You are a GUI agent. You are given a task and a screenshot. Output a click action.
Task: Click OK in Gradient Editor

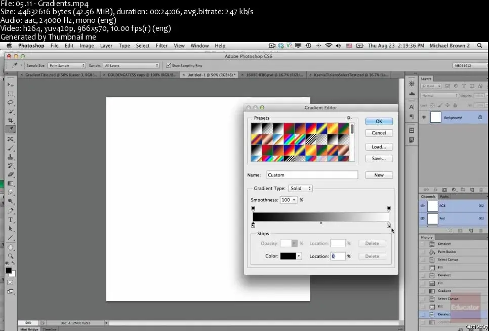[379, 121]
